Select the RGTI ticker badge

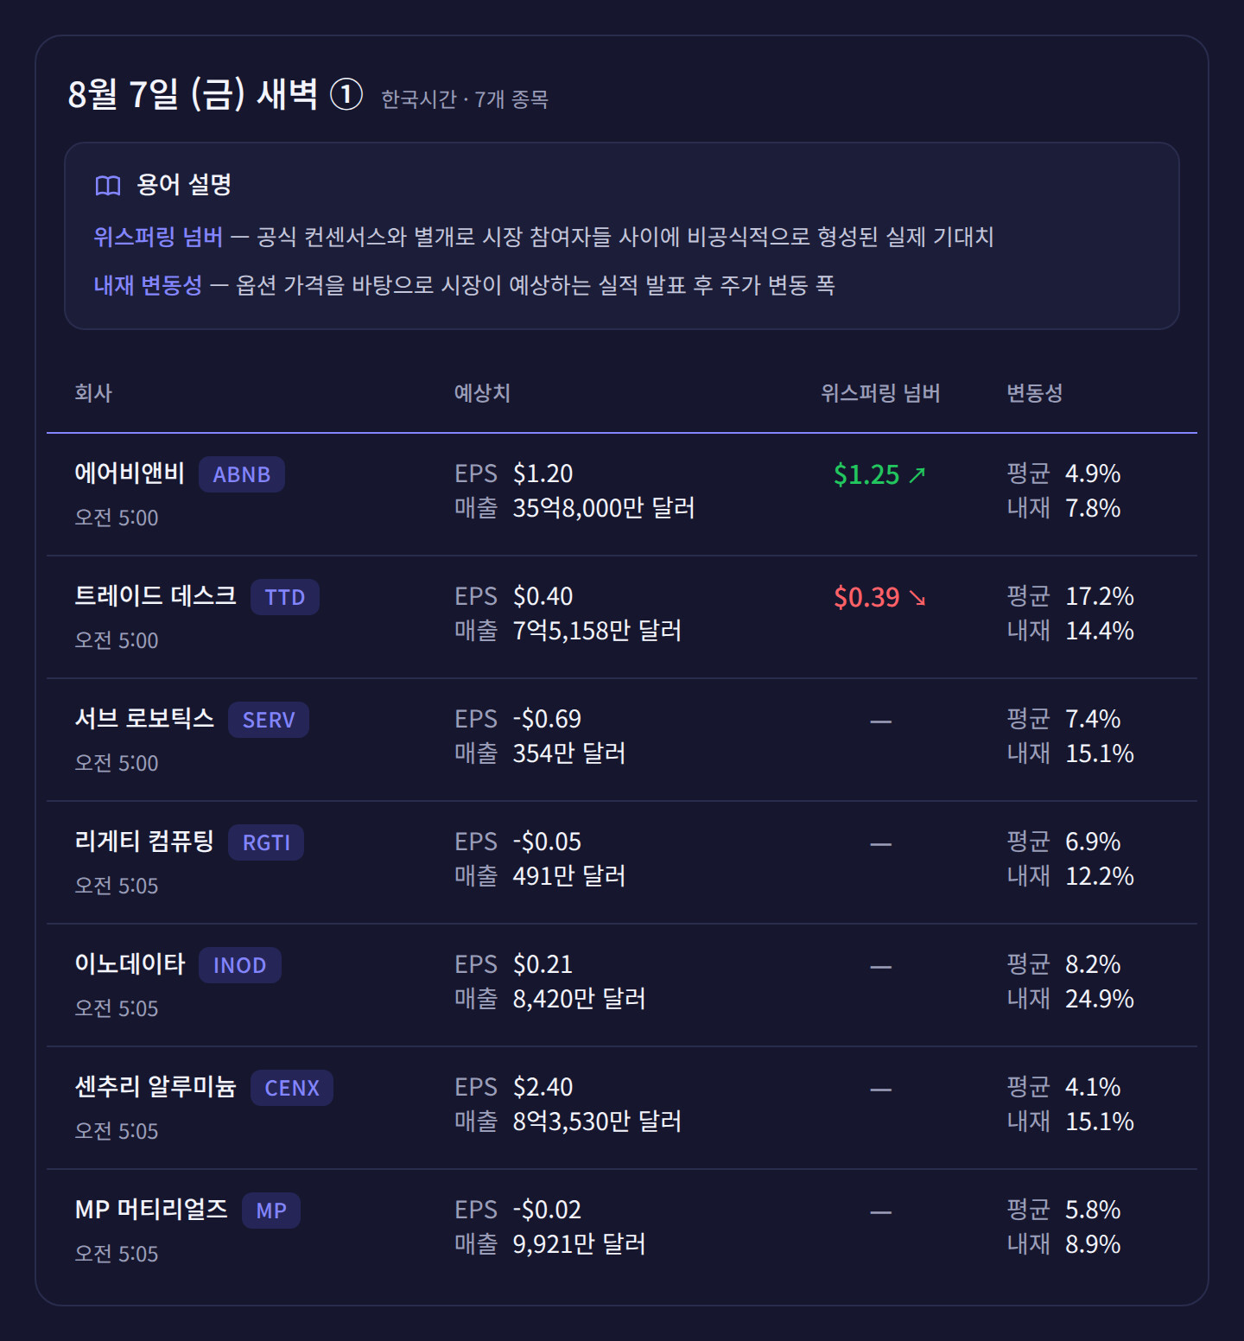point(266,842)
